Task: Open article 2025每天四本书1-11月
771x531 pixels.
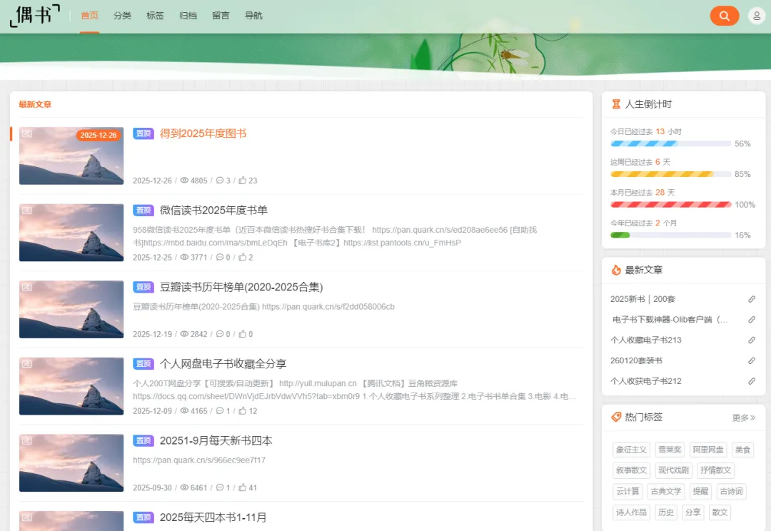Action: click(213, 517)
